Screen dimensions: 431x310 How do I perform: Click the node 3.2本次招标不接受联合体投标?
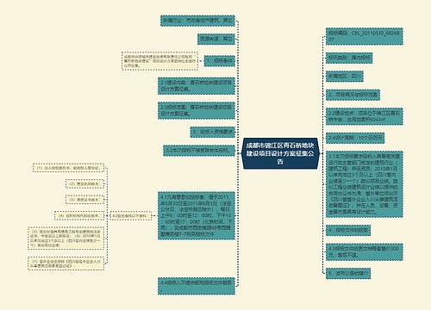(199, 151)
